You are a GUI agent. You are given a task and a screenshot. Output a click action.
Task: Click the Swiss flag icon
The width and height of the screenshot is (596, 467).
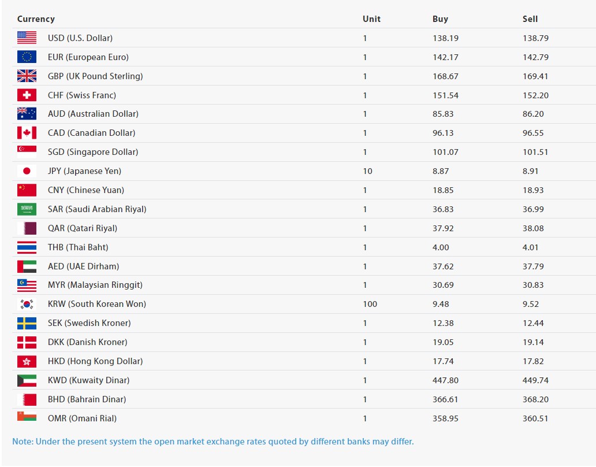(27, 95)
